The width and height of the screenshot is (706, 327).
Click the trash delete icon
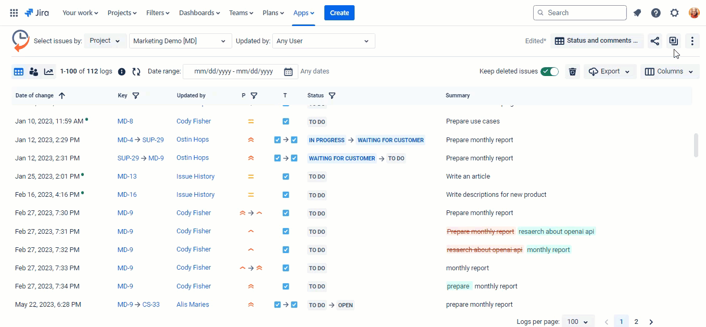click(x=572, y=72)
